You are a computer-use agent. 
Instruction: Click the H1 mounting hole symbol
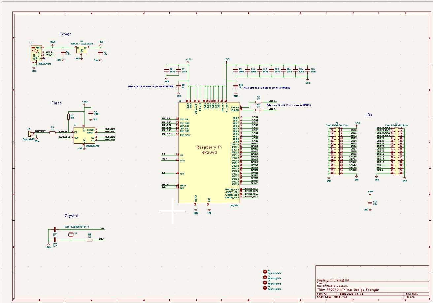click(265, 272)
